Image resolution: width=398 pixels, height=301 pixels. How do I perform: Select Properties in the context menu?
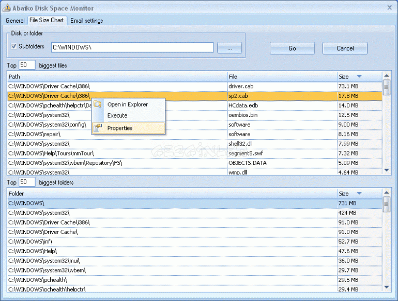pyautogui.click(x=128, y=128)
